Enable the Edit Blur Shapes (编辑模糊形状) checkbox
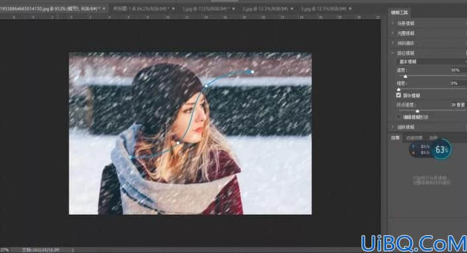 [399, 117]
